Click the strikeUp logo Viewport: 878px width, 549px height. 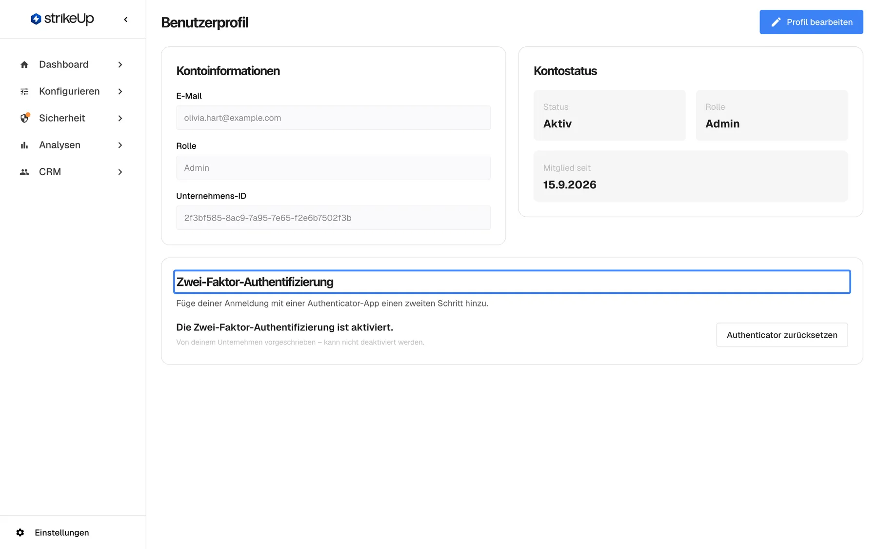62,19
